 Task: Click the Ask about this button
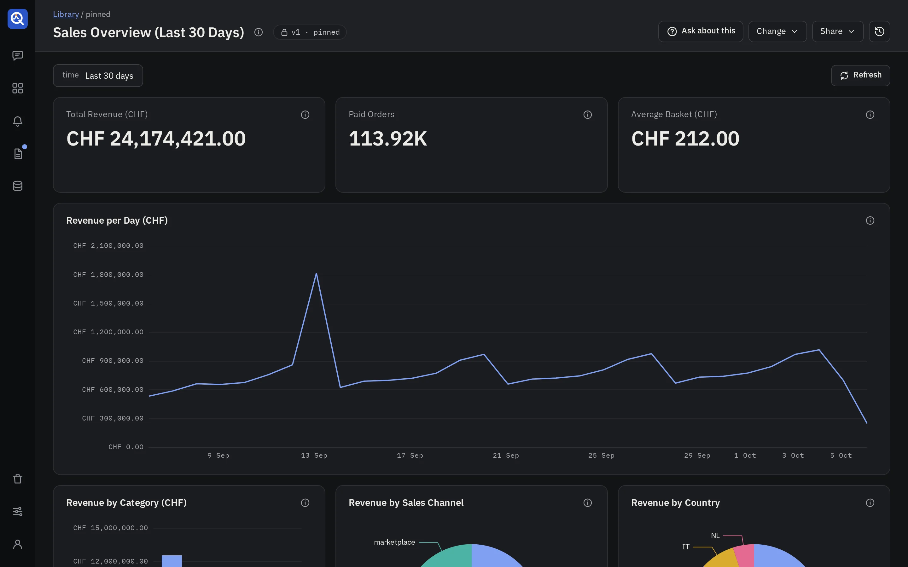701,31
